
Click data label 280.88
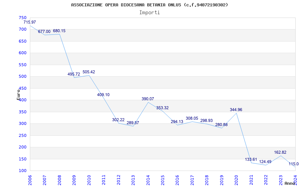pyautogui.click(x=221, y=125)
